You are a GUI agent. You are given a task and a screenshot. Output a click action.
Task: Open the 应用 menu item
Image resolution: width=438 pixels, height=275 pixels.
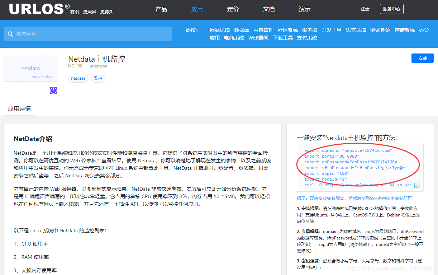click(x=197, y=9)
